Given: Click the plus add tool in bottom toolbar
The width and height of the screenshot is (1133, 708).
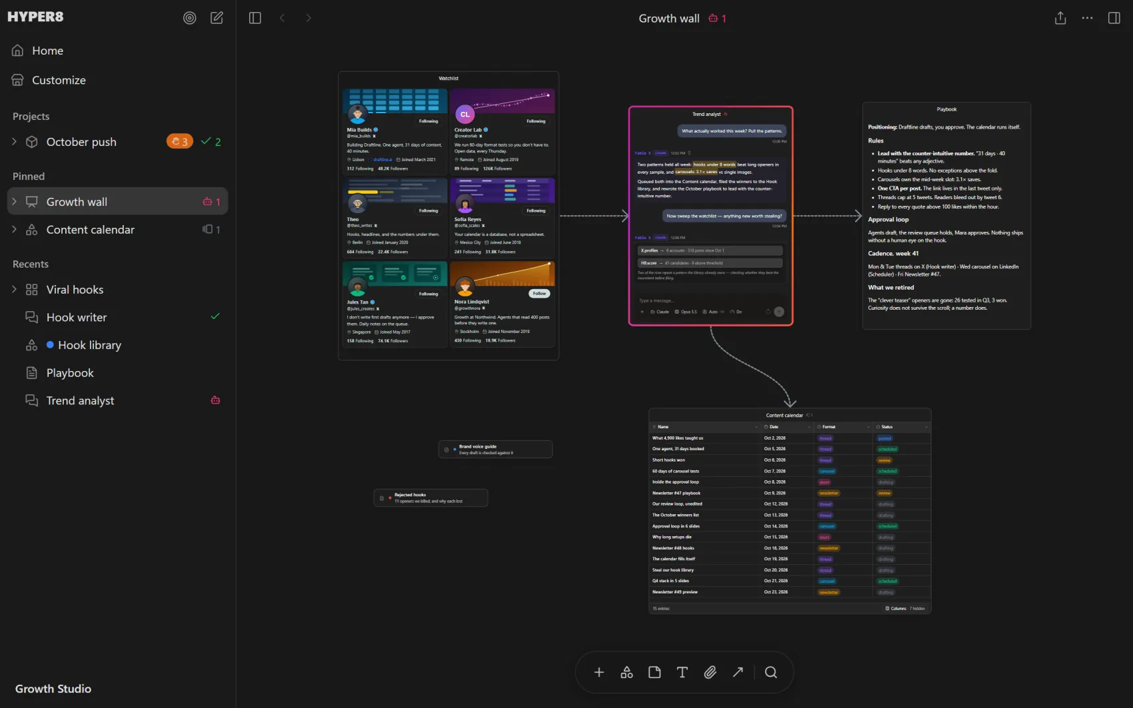Looking at the screenshot, I should coord(599,673).
